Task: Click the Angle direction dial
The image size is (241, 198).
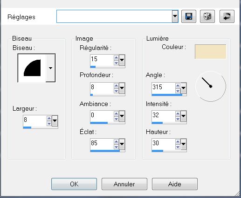Action: point(211,86)
